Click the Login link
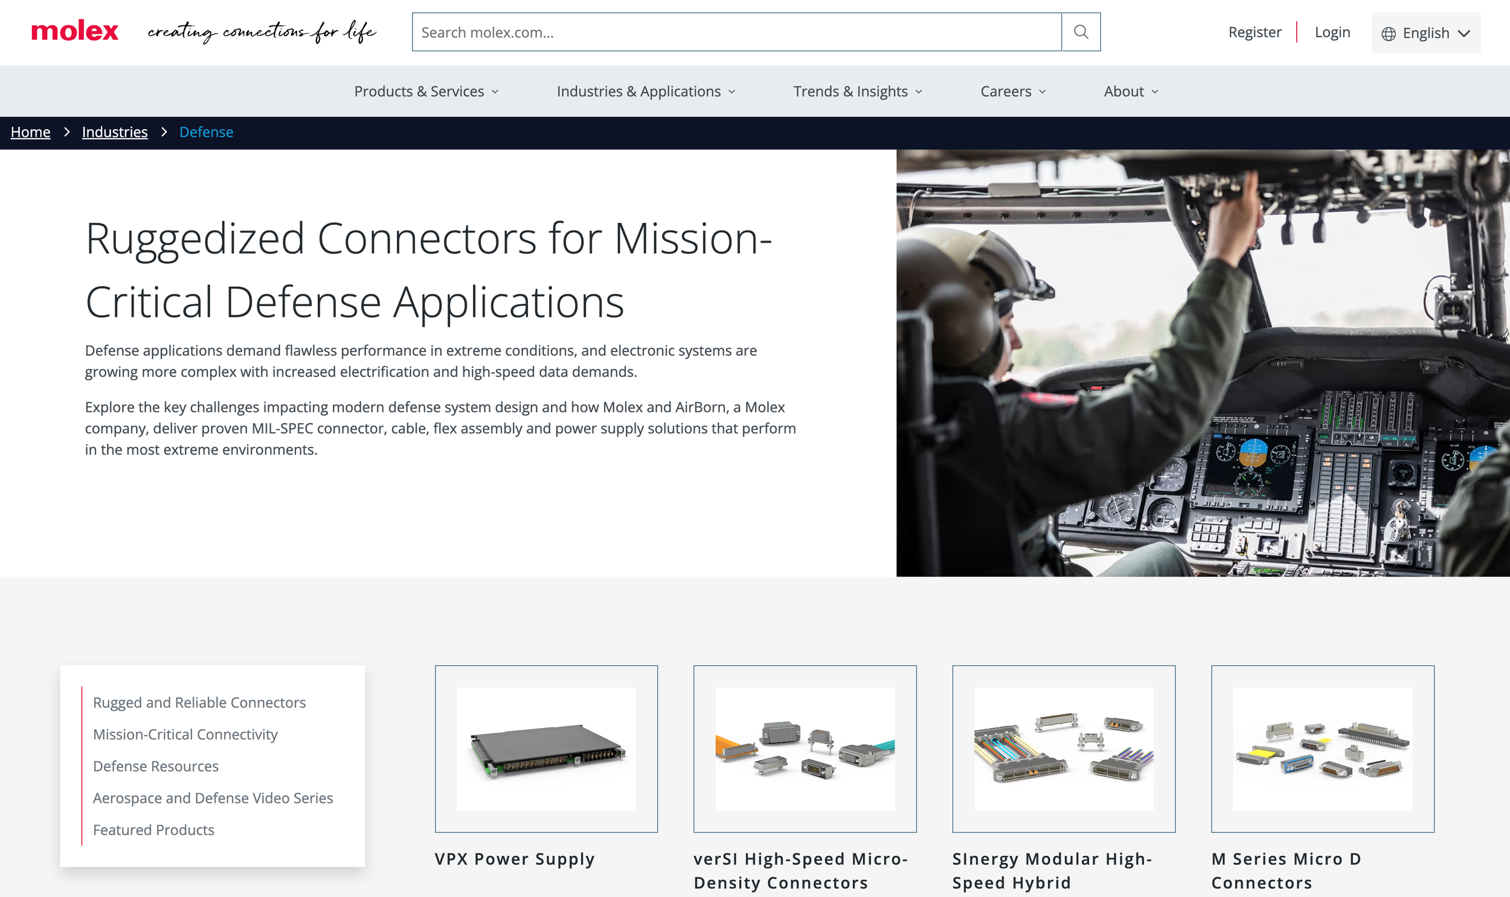 tap(1332, 32)
